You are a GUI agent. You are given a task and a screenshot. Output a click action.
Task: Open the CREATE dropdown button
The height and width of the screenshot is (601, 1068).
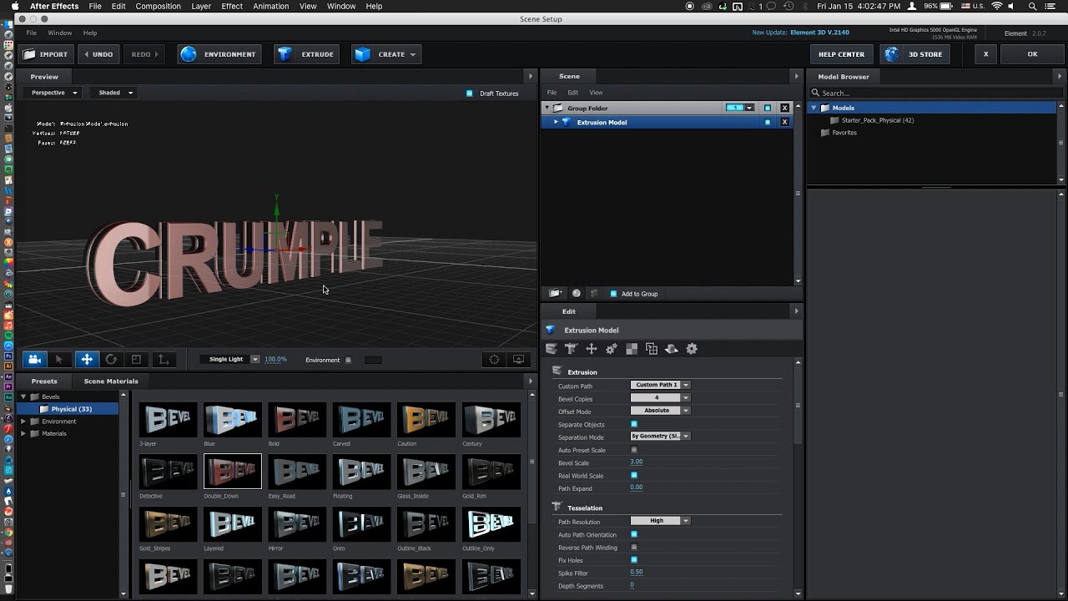(386, 54)
